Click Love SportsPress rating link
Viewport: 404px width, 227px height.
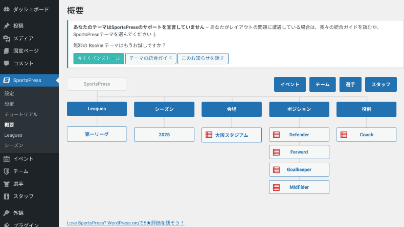(125, 223)
